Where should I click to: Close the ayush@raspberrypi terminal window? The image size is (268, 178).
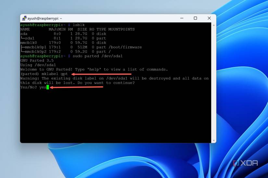(x=209, y=18)
